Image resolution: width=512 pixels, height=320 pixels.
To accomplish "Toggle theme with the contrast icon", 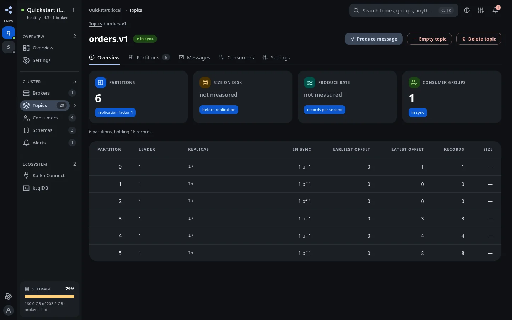I will (467, 10).
